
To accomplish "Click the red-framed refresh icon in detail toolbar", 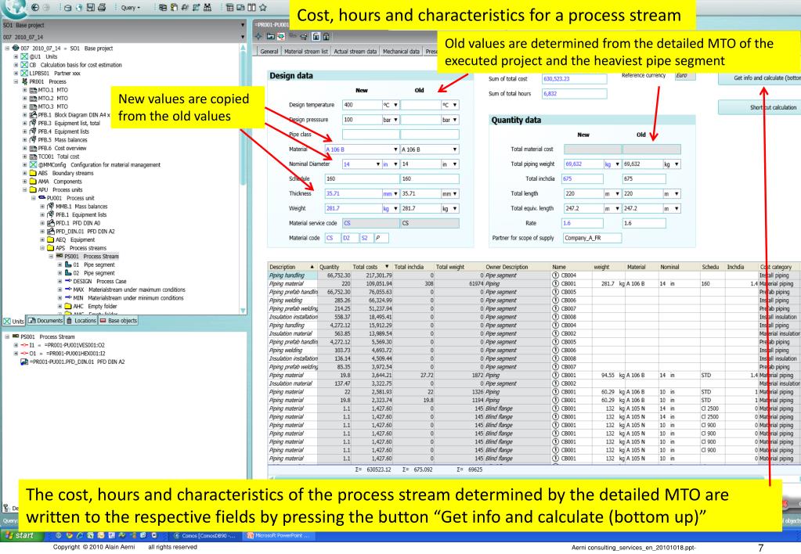I will pos(281,36).
